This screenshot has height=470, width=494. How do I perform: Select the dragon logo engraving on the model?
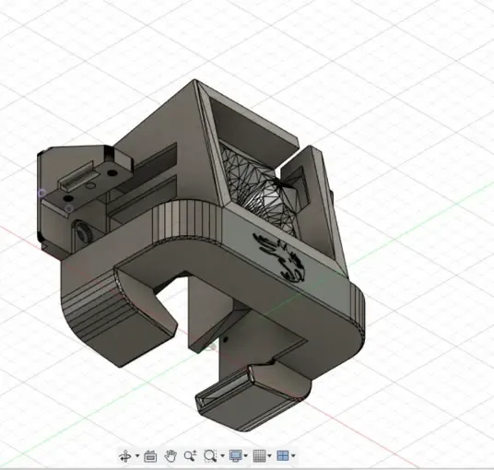[x=280, y=259]
